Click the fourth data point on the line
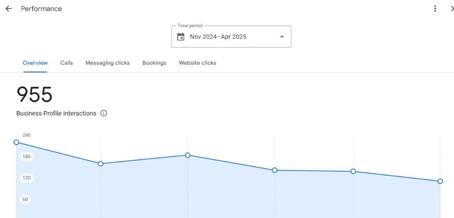This screenshot has height=218, width=454. 275,170
